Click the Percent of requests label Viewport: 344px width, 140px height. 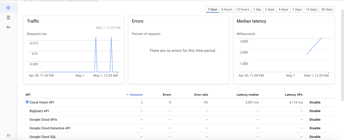(146, 34)
